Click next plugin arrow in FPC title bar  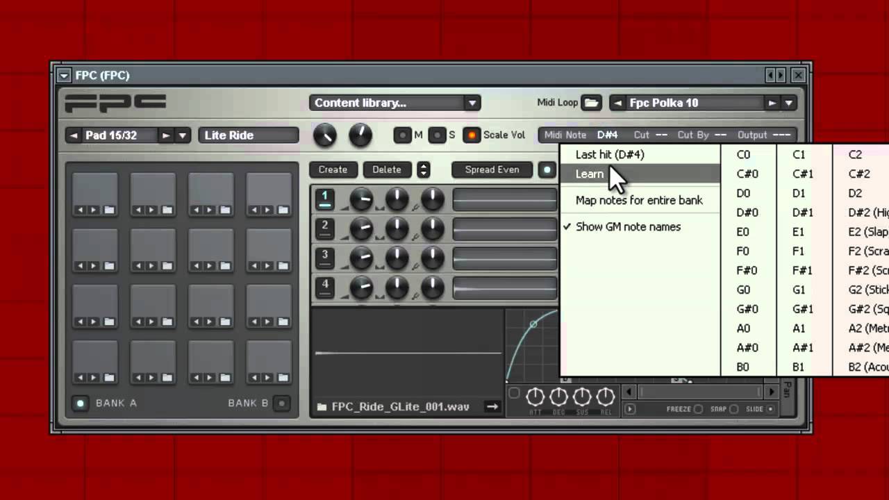coord(781,75)
